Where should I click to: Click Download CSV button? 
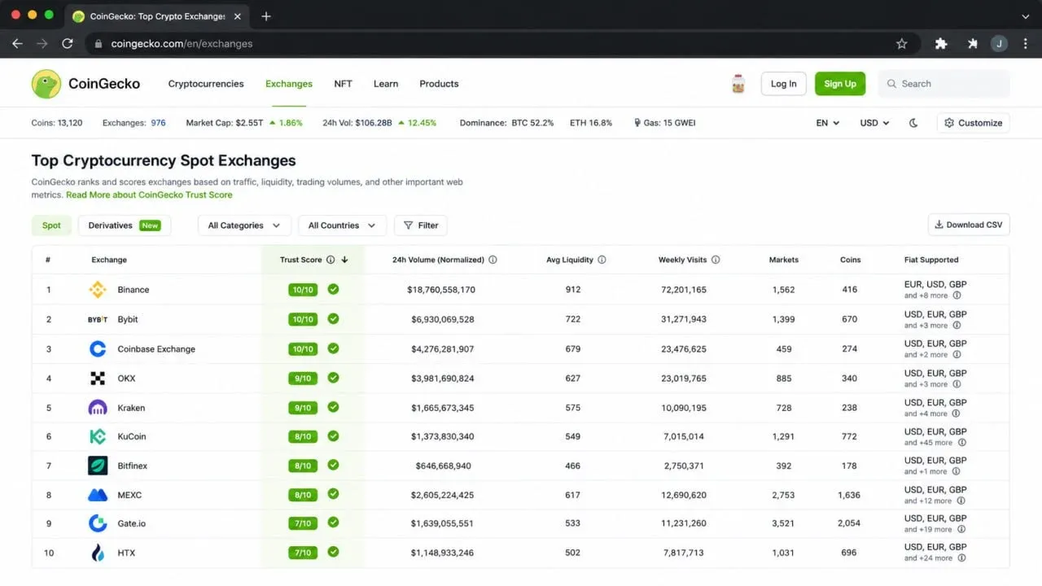coord(969,225)
